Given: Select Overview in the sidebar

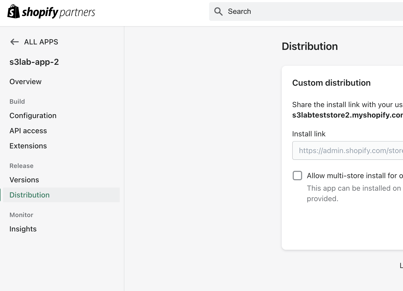Looking at the screenshot, I should (x=25, y=82).
